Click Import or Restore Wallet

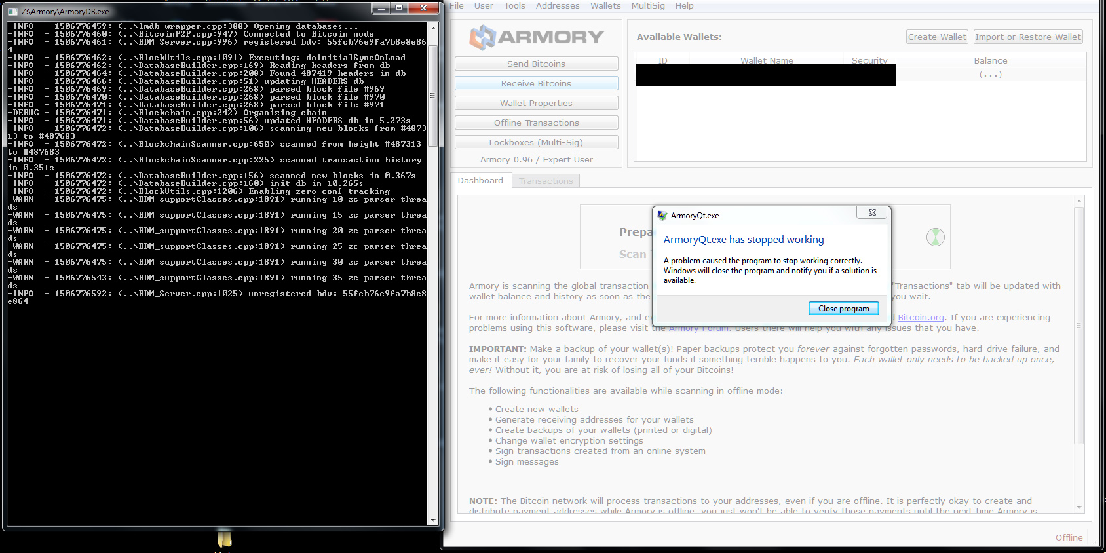point(1028,37)
